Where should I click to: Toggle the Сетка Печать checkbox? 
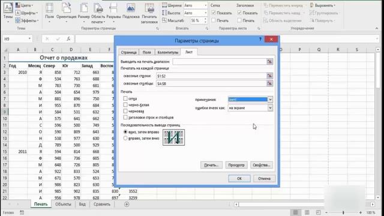(214, 20)
